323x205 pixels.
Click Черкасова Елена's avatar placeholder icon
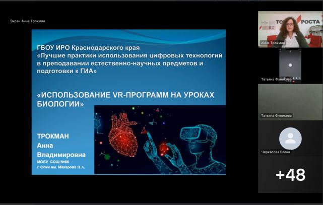tap(290, 139)
